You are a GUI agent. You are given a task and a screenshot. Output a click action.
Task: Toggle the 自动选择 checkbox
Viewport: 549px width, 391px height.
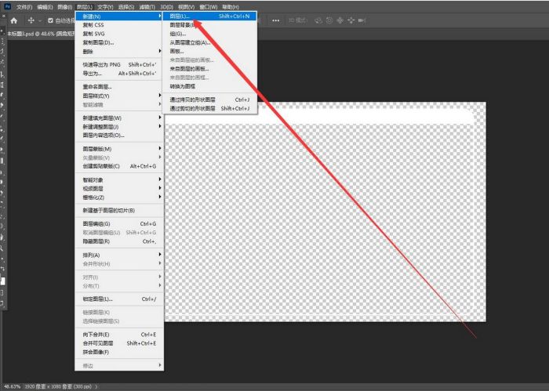coord(51,21)
